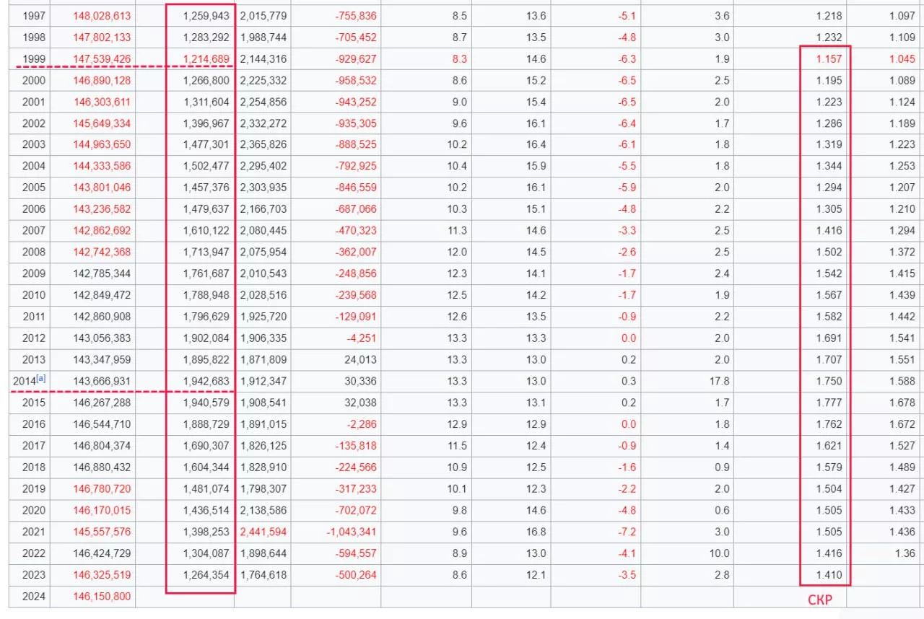Select births value 1,396,967
This screenshot has width=924, height=619.
pyautogui.click(x=206, y=123)
